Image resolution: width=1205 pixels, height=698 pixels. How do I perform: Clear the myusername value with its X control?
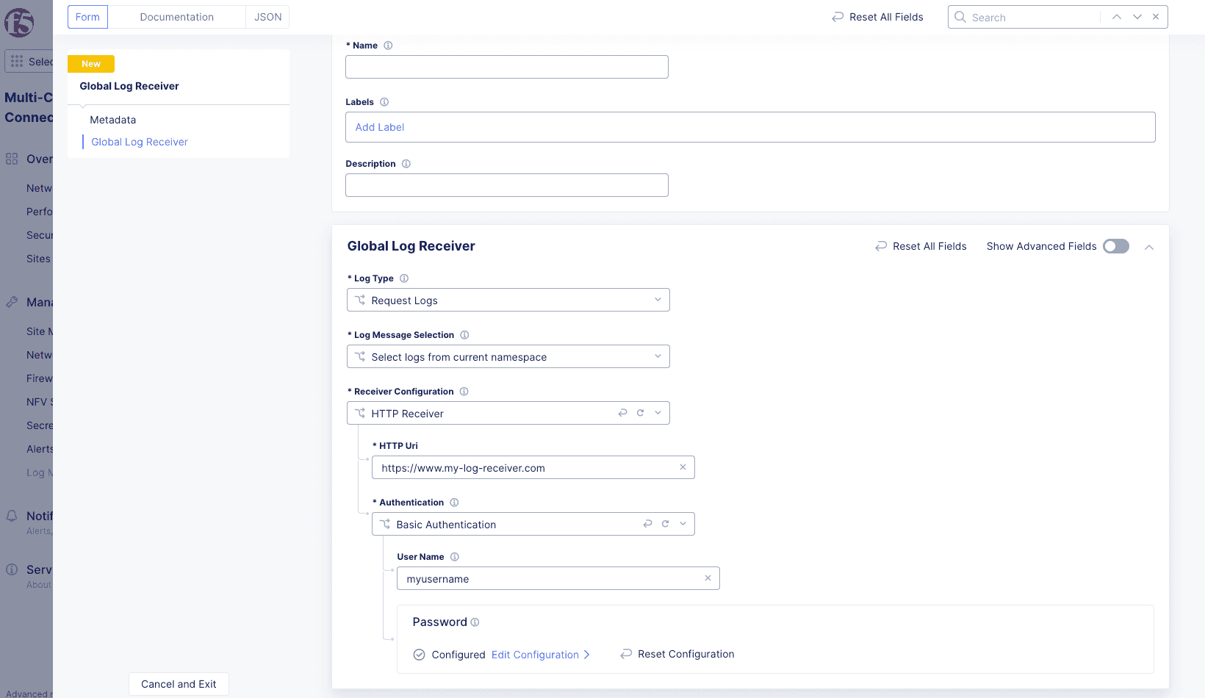coord(708,578)
